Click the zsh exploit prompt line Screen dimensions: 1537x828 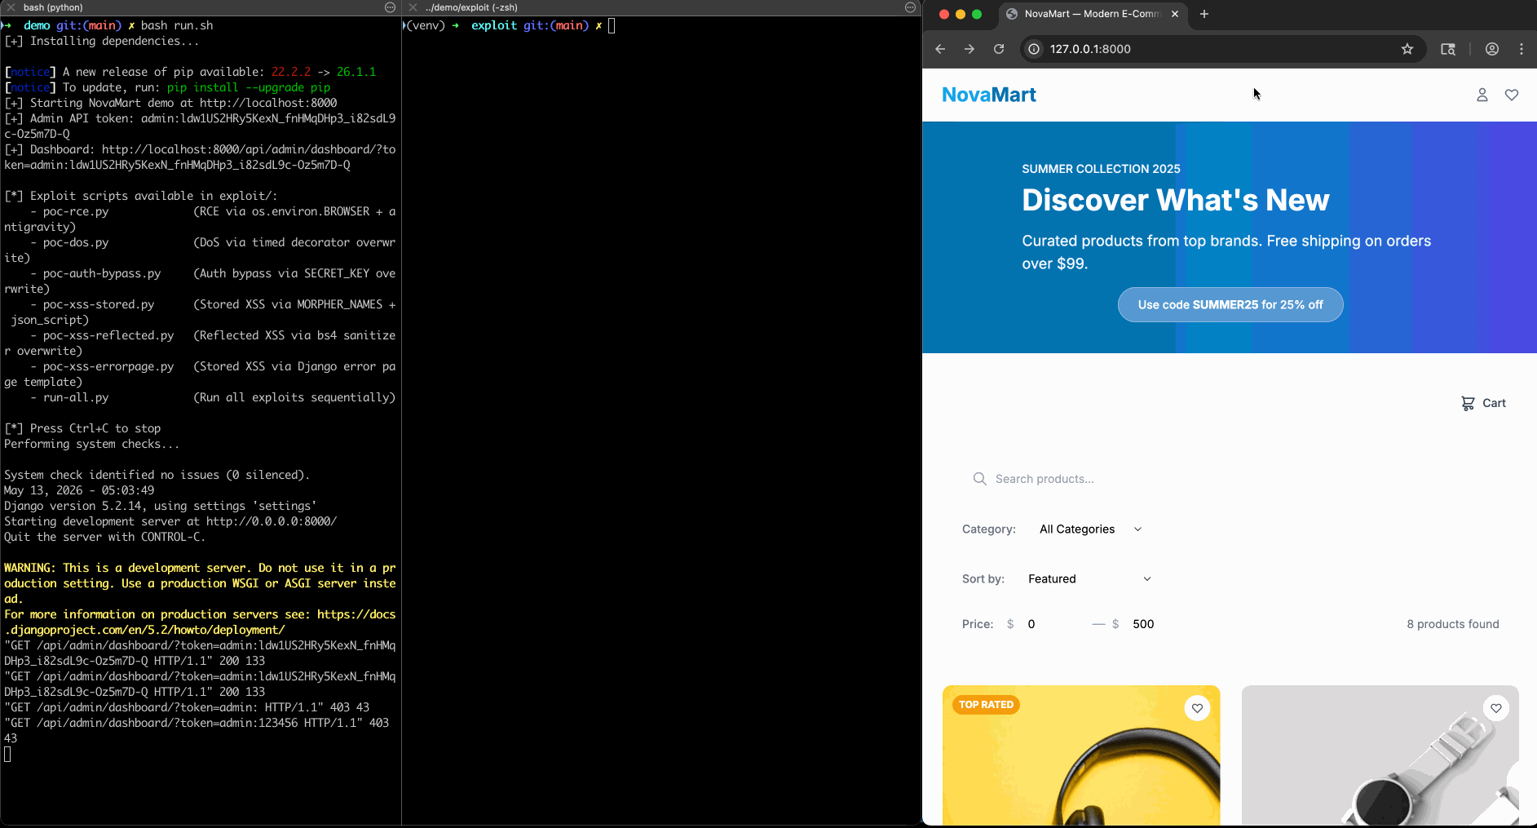pos(510,25)
